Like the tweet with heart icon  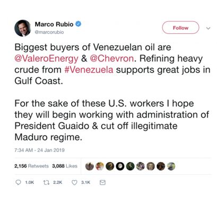(74, 182)
